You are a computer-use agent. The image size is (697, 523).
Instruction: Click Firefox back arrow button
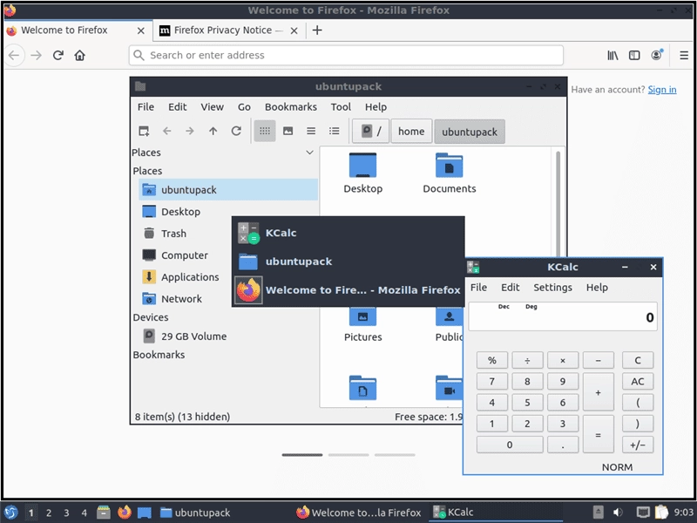pos(14,55)
